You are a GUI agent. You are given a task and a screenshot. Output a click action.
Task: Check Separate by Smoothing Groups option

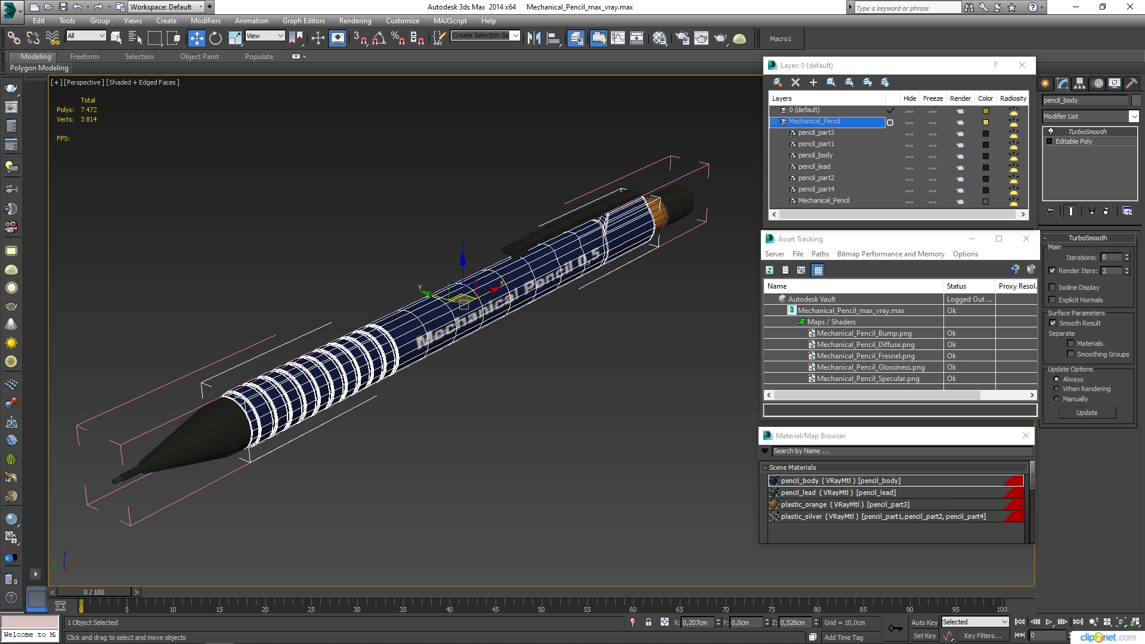pos(1070,354)
